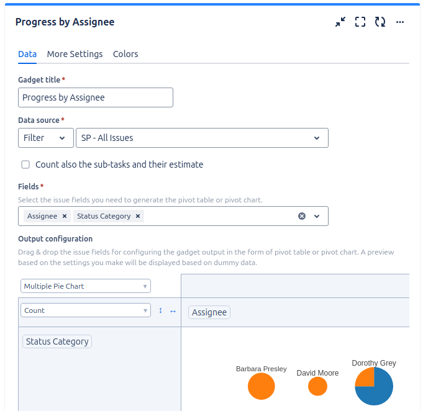Remove the Status Category field tag
Viewport: 423px width, 411px height.
coord(138,216)
